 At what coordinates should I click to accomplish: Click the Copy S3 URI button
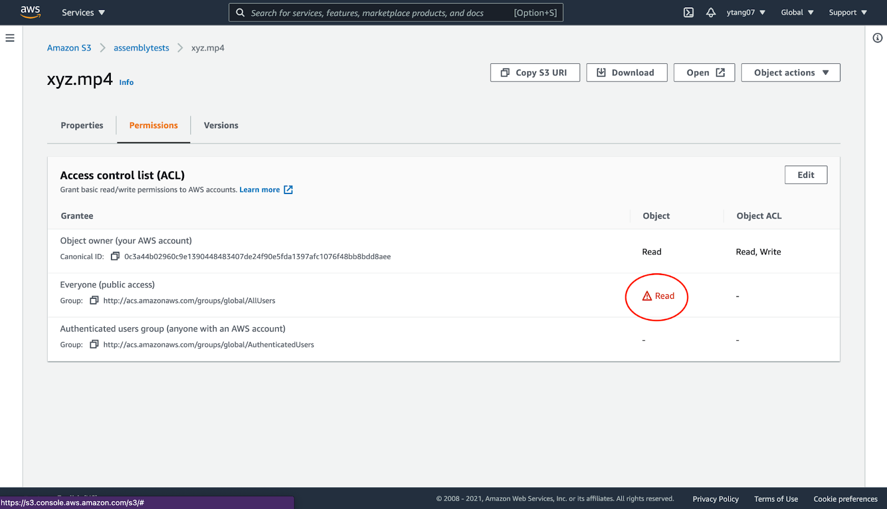(x=535, y=73)
